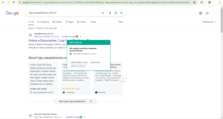Click Online stores category tag
This screenshot has height=119, width=223.
tap(95, 63)
